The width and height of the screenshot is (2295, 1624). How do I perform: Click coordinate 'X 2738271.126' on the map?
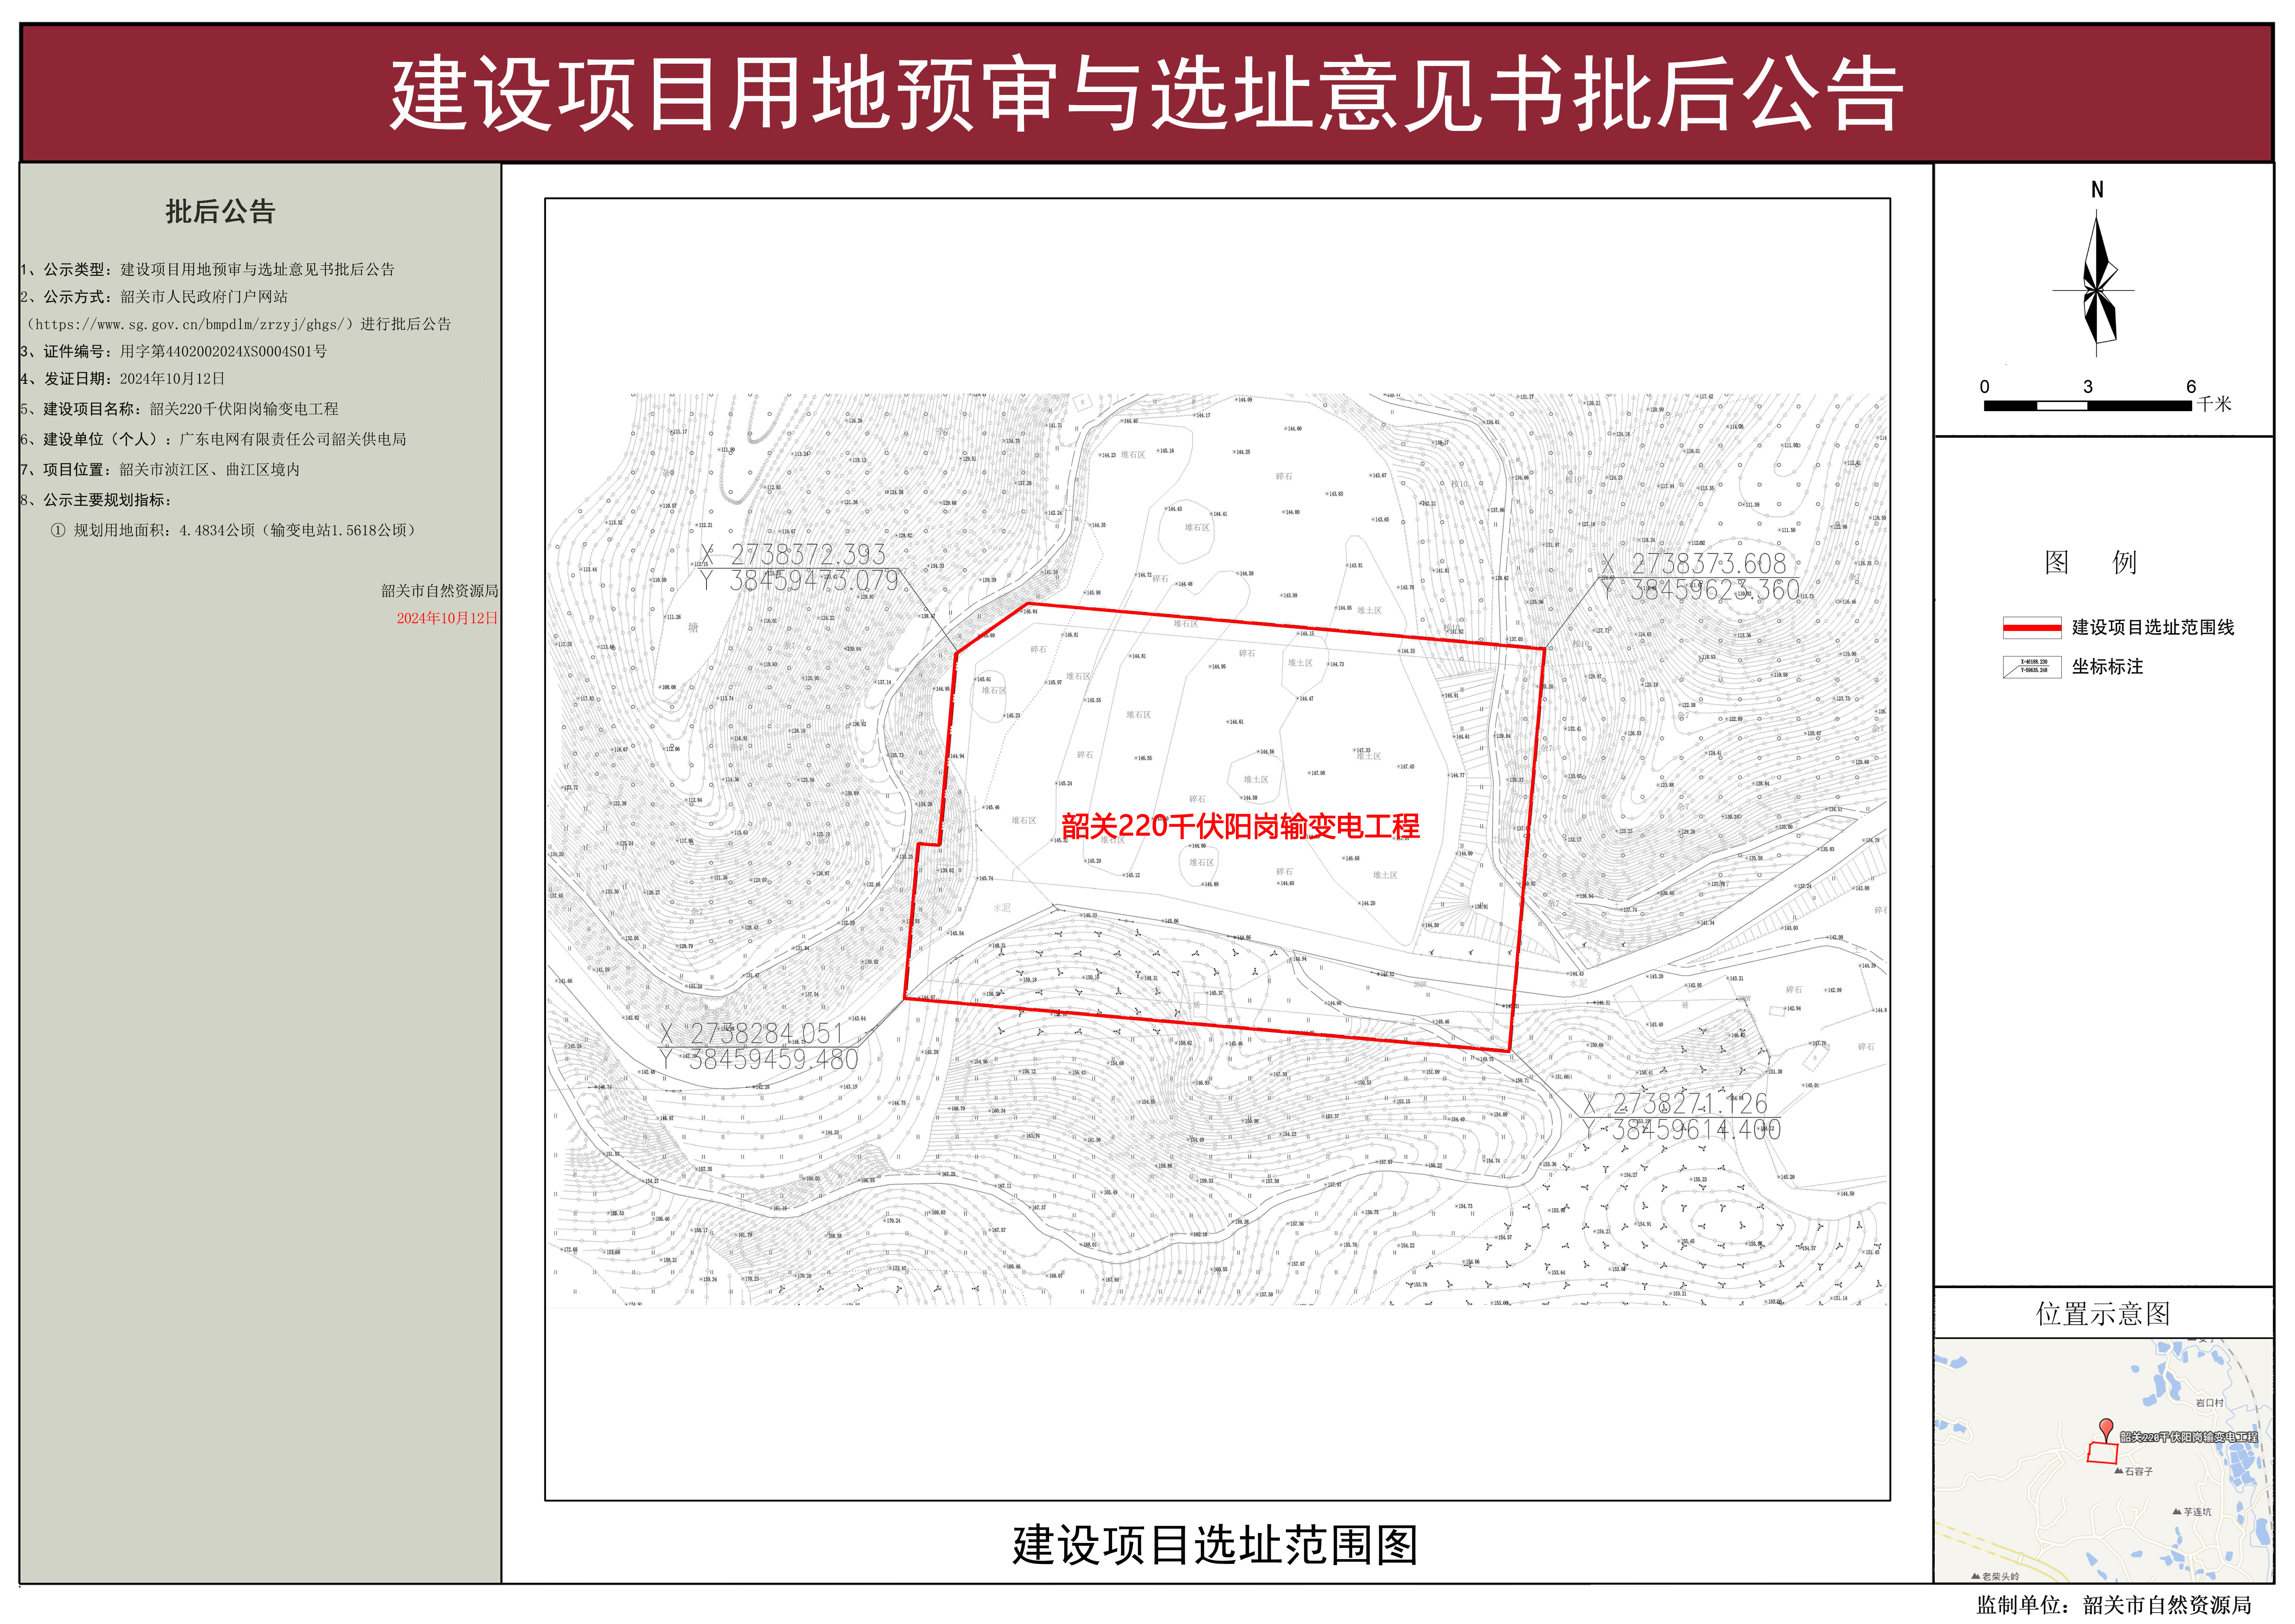click(x=1676, y=1104)
